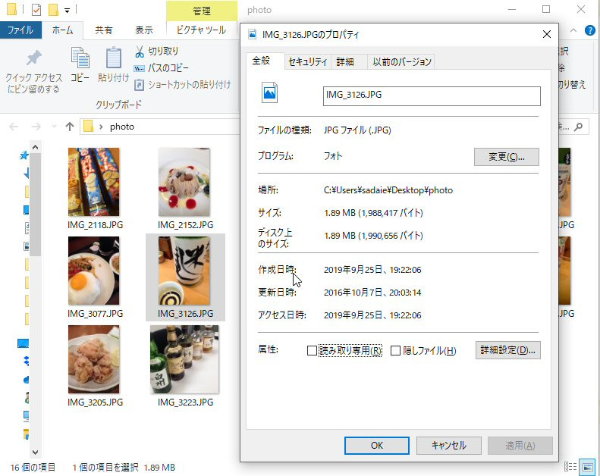Click the properties checkmark quick access icon
The height and width of the screenshot is (476, 600).
click(36, 10)
